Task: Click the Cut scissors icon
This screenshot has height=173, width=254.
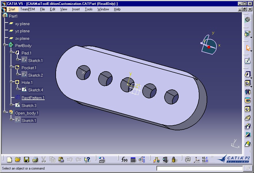Action: click(44, 159)
